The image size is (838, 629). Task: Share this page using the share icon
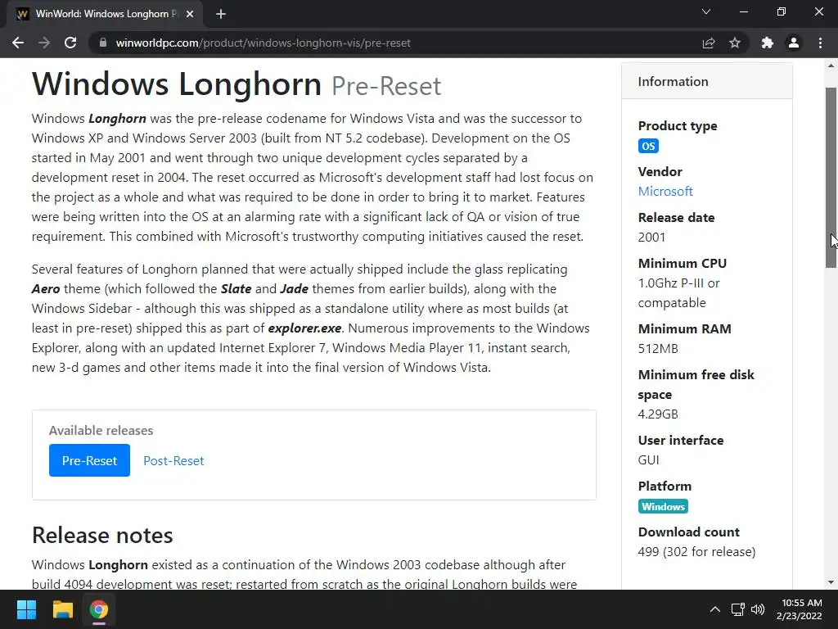pyautogui.click(x=709, y=43)
